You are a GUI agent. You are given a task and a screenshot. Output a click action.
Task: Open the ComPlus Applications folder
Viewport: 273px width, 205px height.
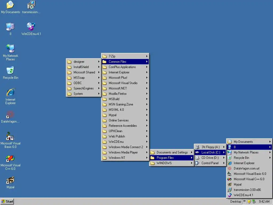click(x=125, y=67)
